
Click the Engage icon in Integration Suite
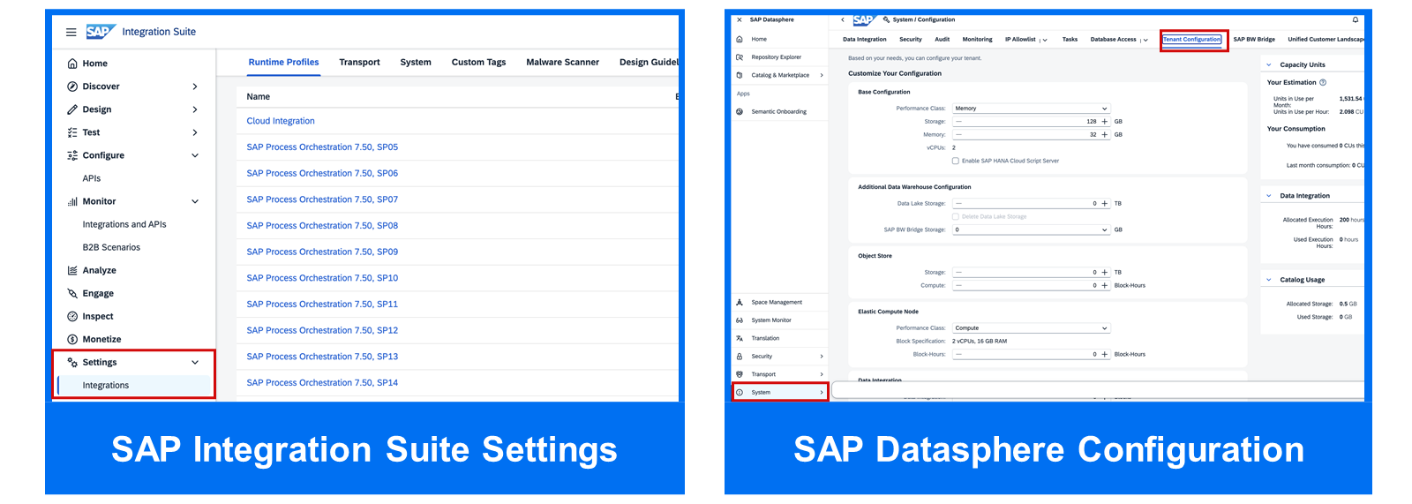pos(72,293)
